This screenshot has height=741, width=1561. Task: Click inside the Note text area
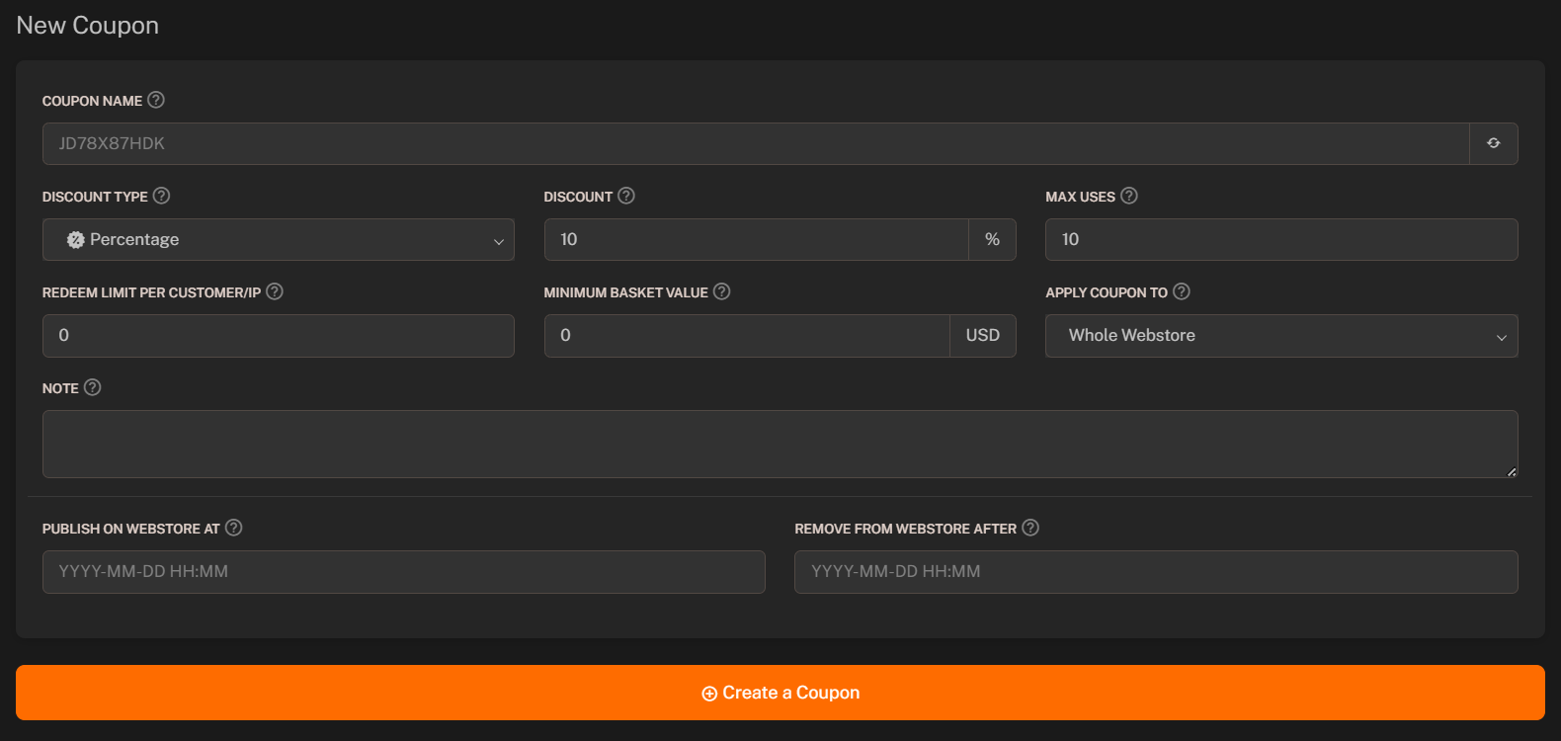[780, 445]
